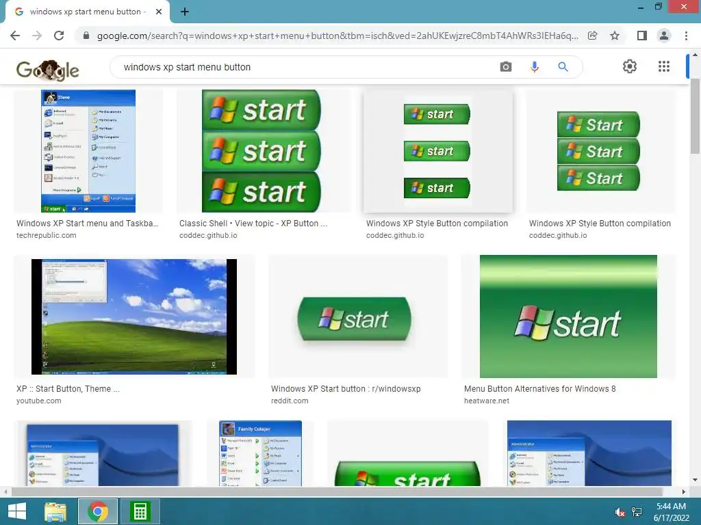This screenshot has height=525, width=701.
Task: Click Menu Button Alternatives for Windows 8 link
Action: pyautogui.click(x=539, y=389)
